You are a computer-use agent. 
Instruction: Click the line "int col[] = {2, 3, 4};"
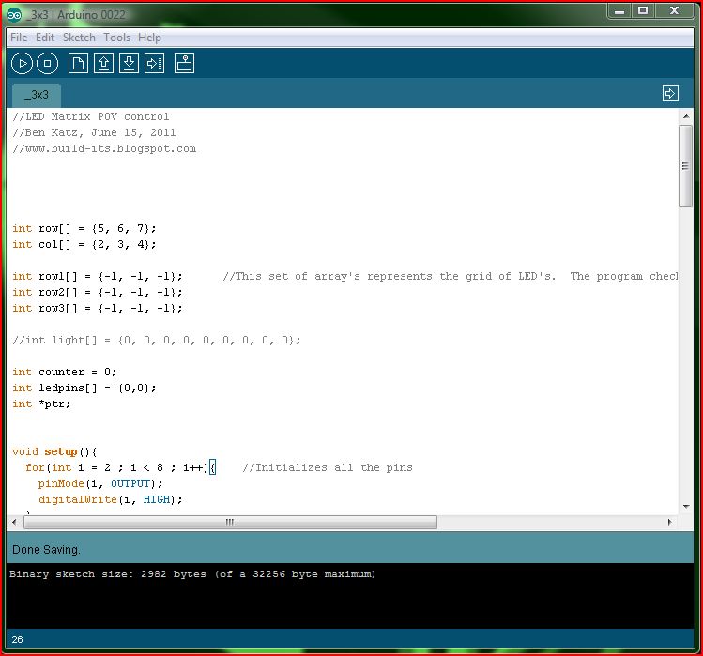84,244
